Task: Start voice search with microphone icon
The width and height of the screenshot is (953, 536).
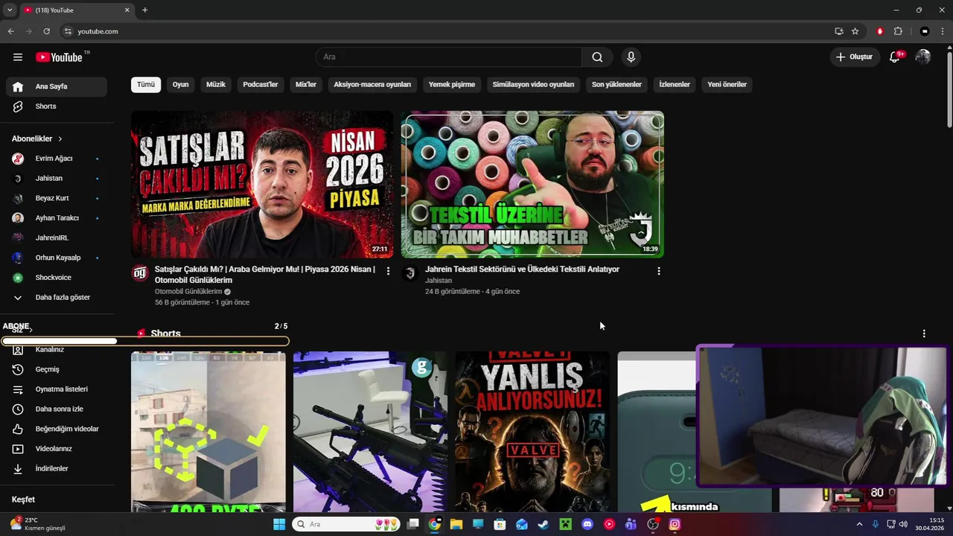Action: point(631,57)
